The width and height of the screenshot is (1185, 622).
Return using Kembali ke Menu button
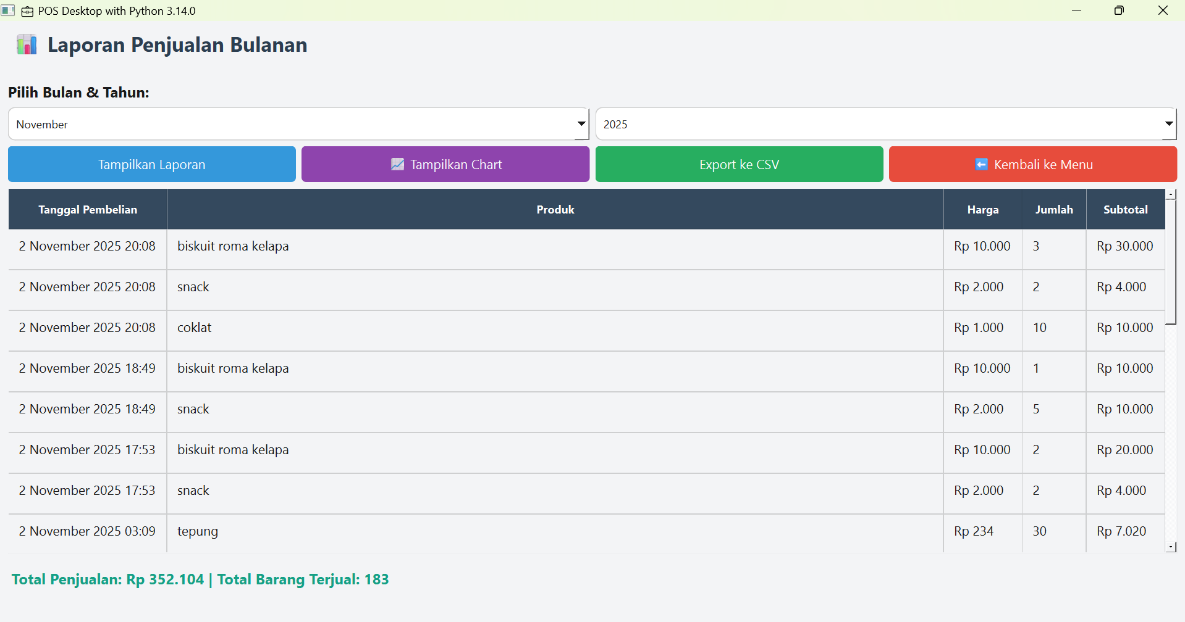pyautogui.click(x=1032, y=164)
